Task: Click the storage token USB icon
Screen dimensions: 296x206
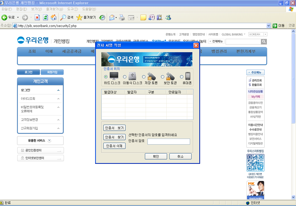Action: pos(151,76)
